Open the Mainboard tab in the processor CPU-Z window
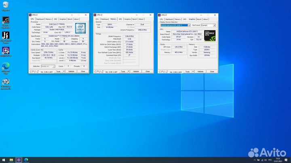The width and height of the screenshot is (291, 163). [x=40, y=19]
